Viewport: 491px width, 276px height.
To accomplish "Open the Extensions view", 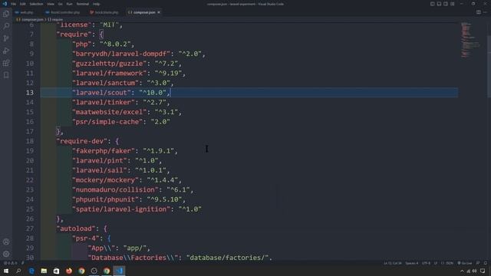I will [x=6, y=63].
